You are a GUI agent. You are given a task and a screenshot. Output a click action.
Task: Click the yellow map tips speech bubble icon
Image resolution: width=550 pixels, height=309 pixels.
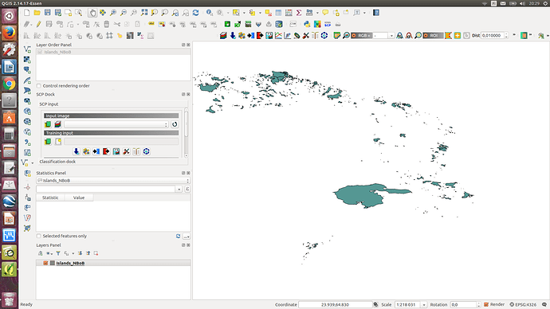(325, 13)
